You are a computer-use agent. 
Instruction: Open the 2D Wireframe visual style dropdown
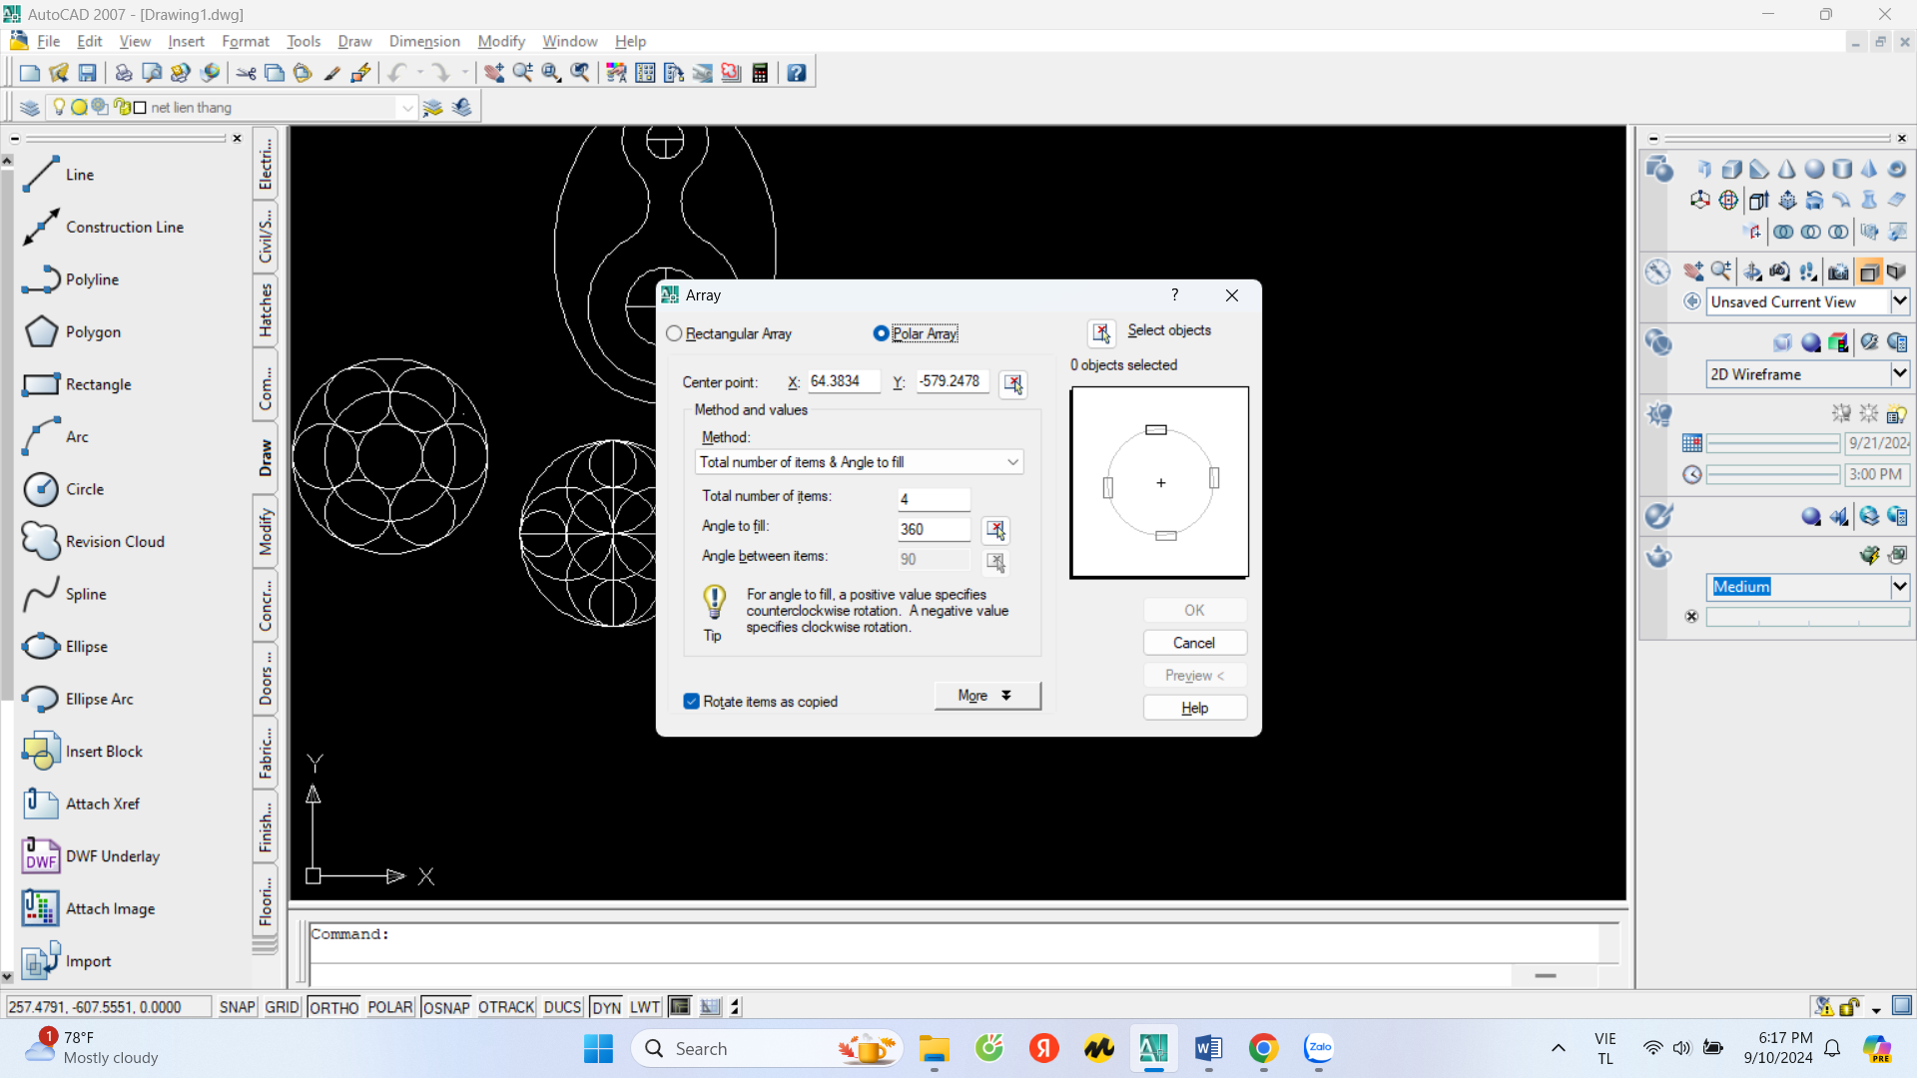click(1899, 373)
